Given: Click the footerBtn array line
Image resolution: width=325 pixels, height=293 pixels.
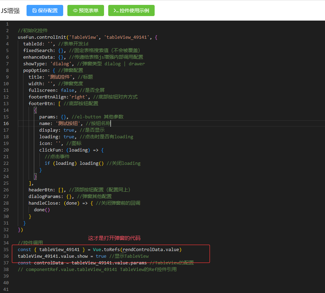Looking at the screenshot, I should 64,103.
